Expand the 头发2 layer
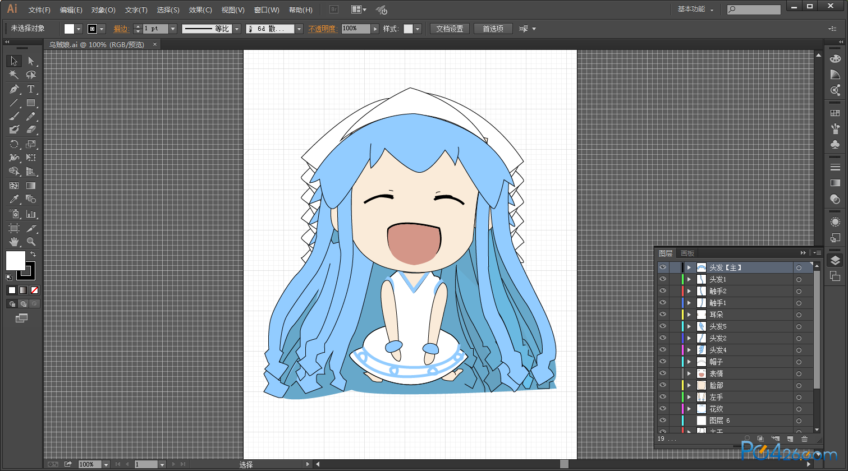 689,338
